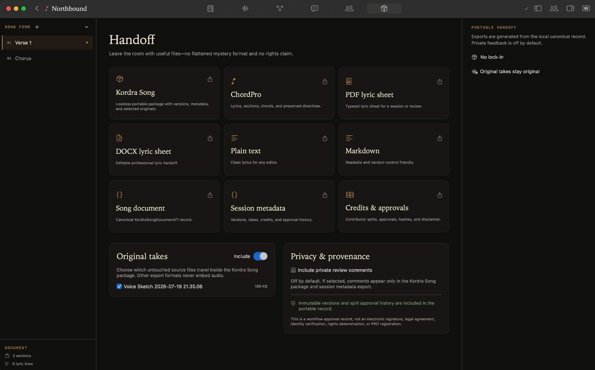The height and width of the screenshot is (370, 595).
Task: Open the Session metadata card
Action: pos(279,207)
